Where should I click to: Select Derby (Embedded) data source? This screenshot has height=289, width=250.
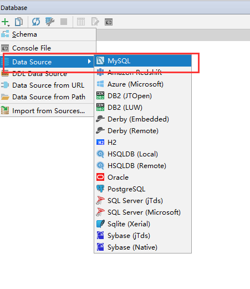click(142, 119)
